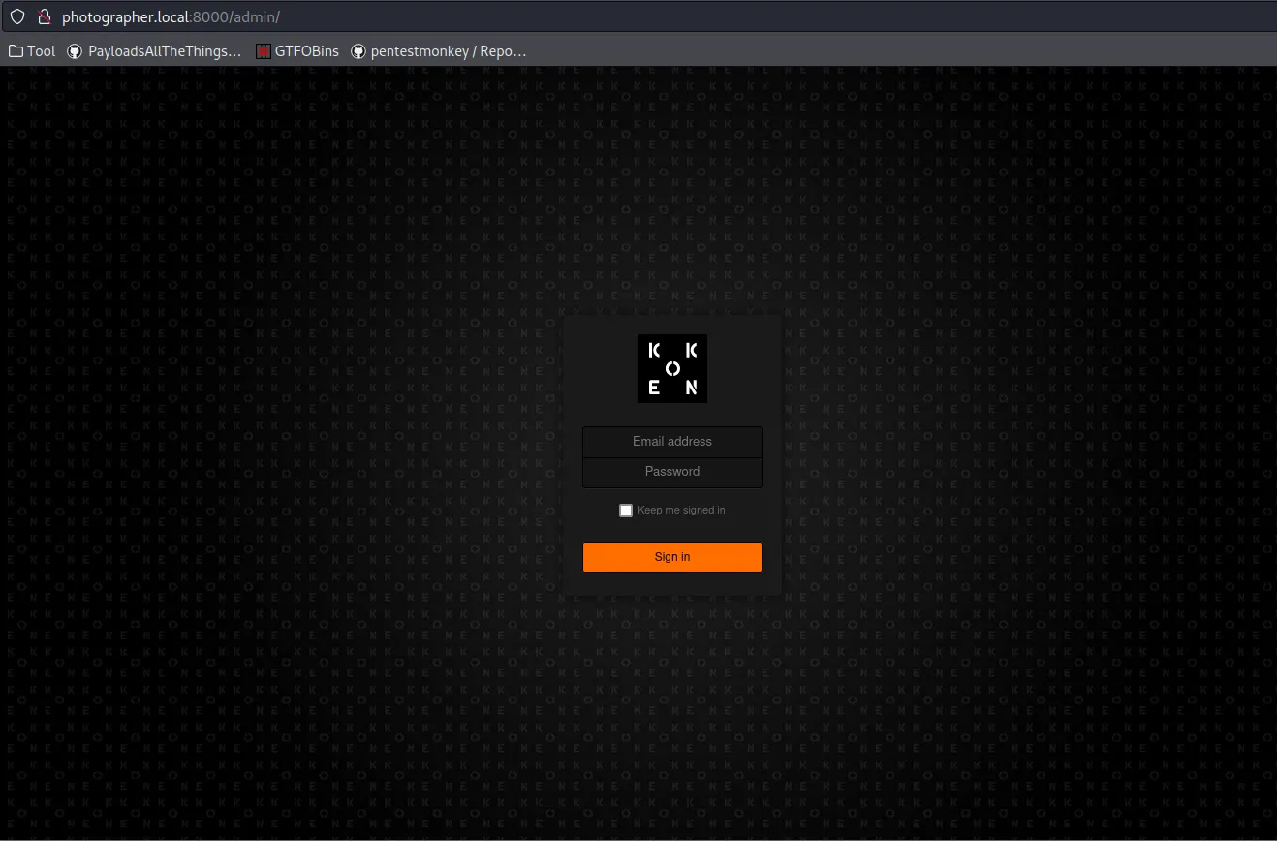Screen dimensions: 1277x841
Task: Click the red GTFOBins favicon
Action: (x=263, y=51)
